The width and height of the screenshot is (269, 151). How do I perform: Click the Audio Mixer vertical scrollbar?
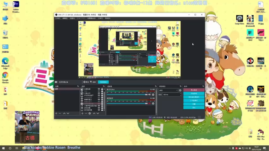pos(156,101)
